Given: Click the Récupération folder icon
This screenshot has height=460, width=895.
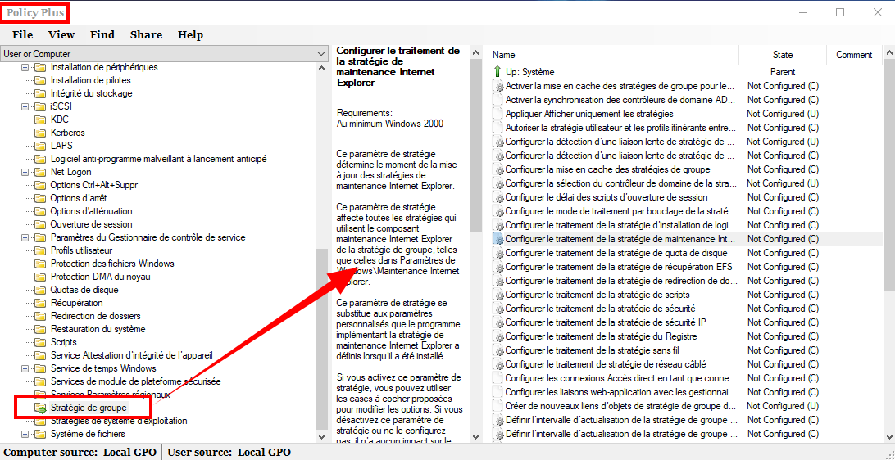Looking at the screenshot, I should (40, 303).
